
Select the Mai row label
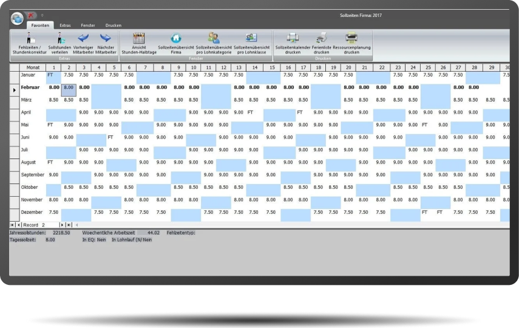pyautogui.click(x=25, y=125)
